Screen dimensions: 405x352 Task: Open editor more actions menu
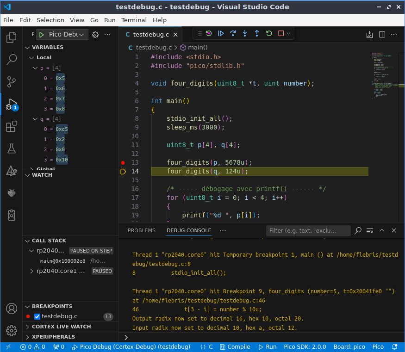[393, 35]
